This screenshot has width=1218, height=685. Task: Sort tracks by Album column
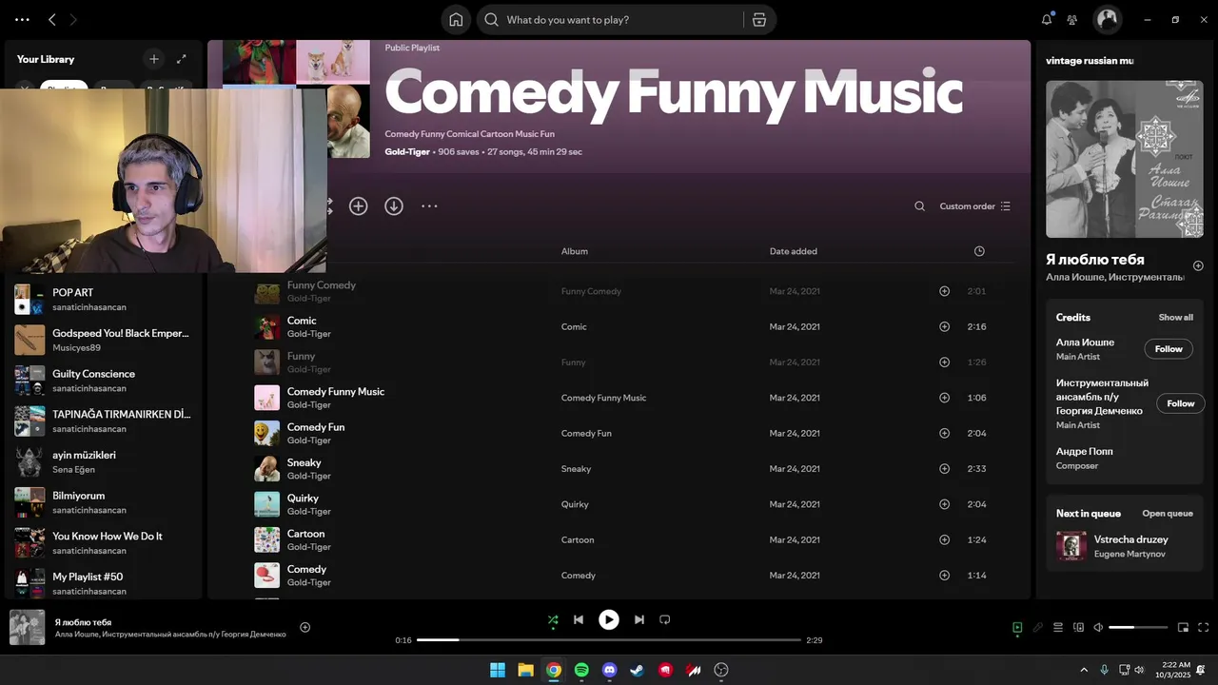(575, 251)
